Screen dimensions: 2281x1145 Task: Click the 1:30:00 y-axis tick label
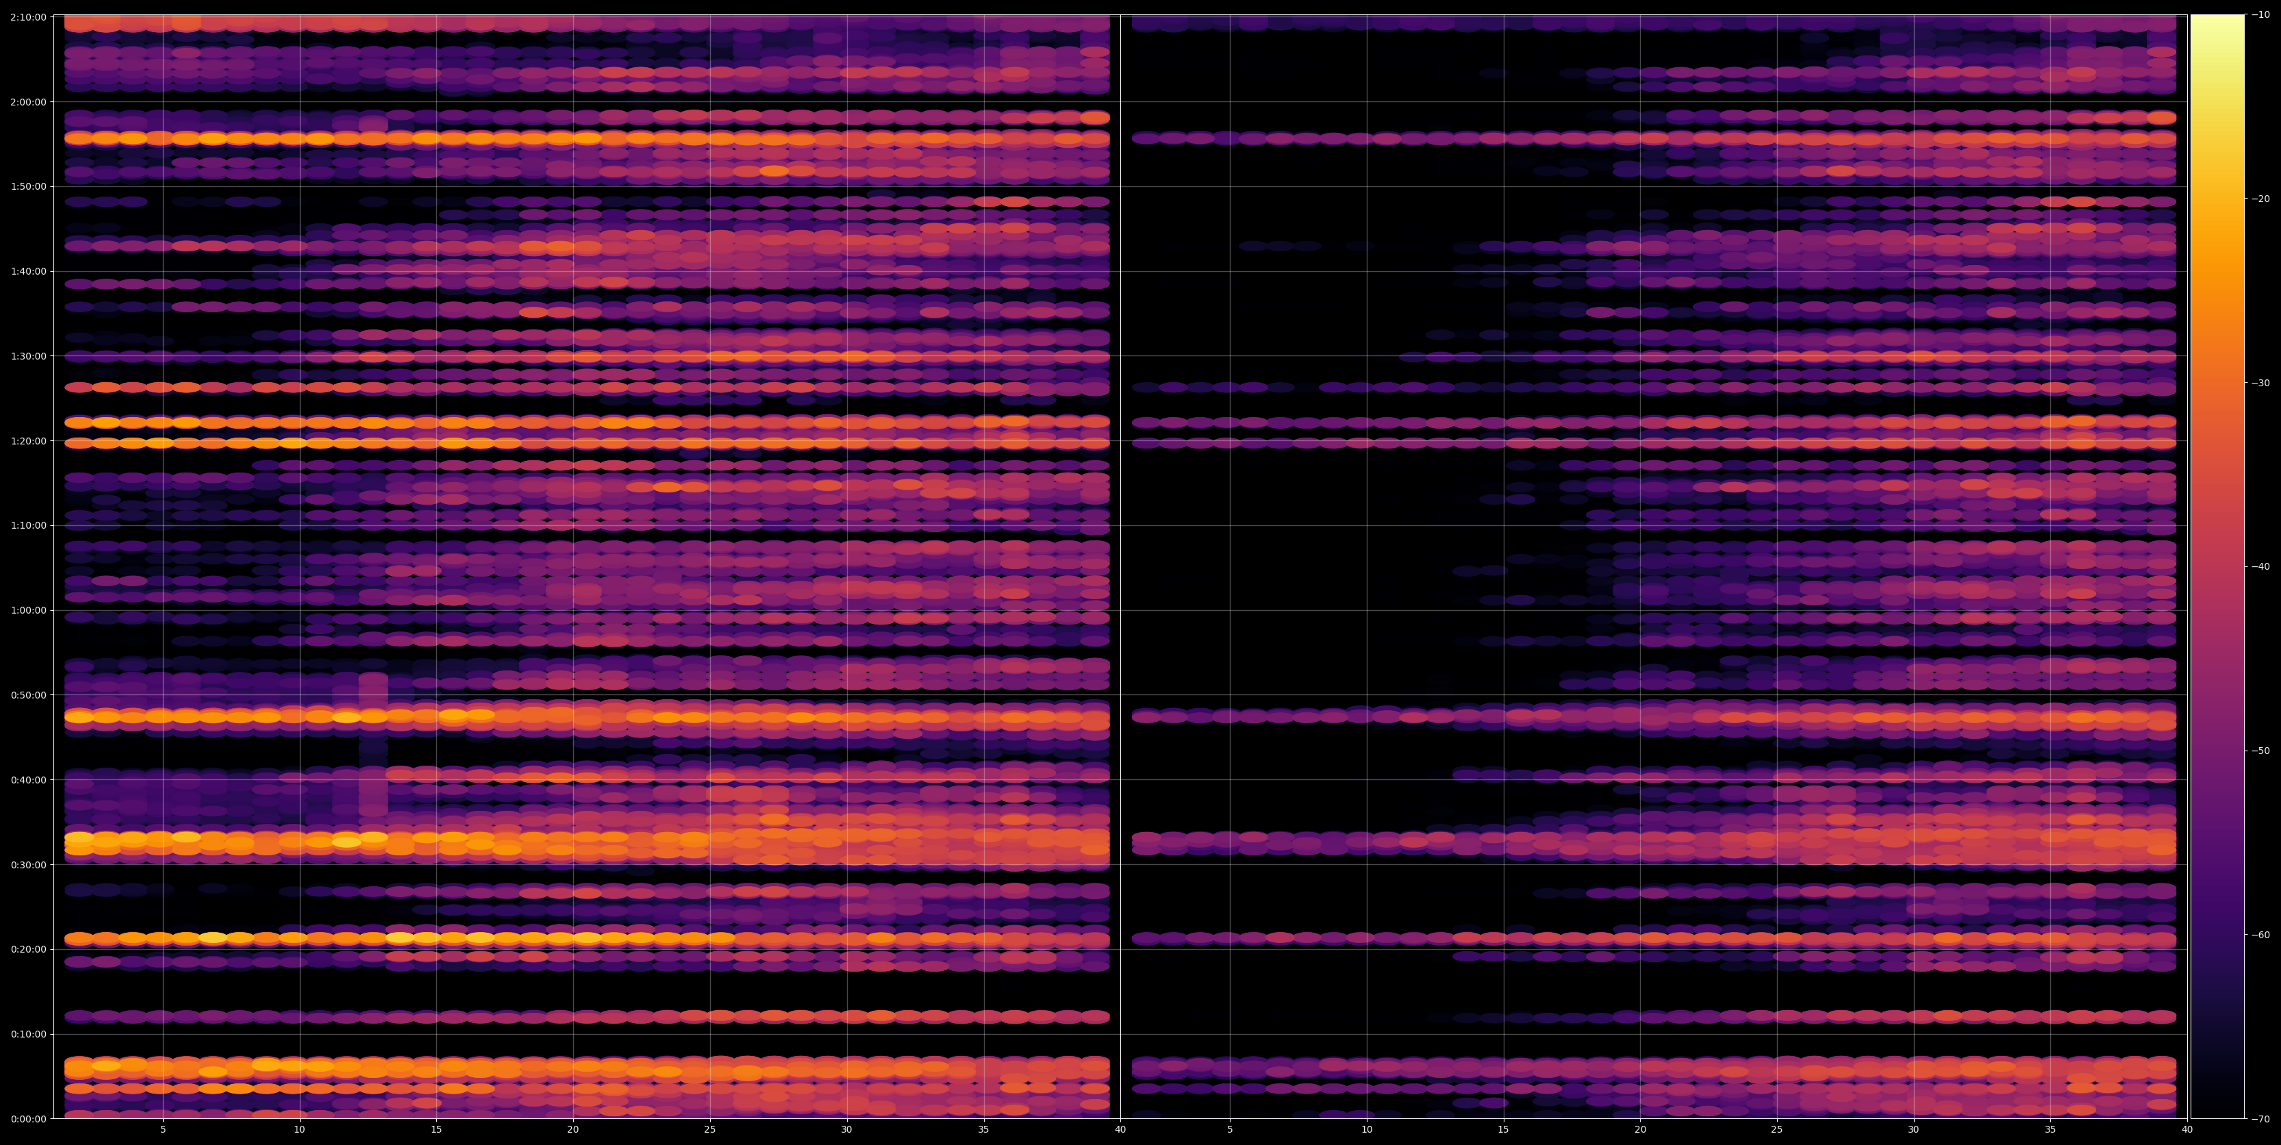tap(29, 356)
